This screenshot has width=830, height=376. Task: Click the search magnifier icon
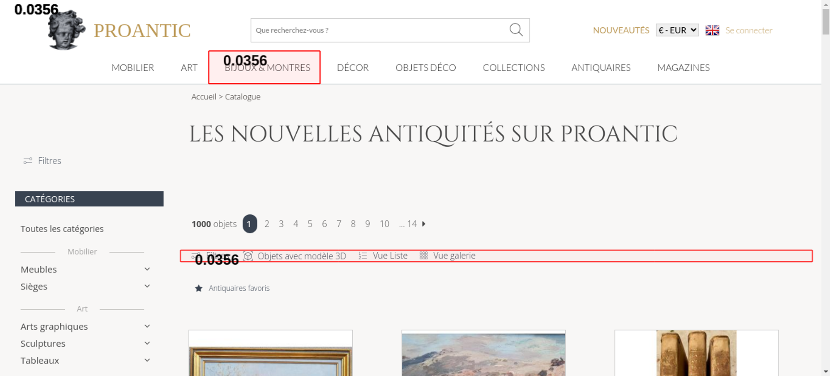click(x=516, y=30)
